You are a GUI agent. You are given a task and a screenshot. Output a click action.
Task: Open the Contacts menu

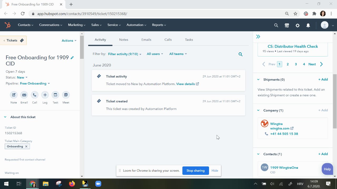tap(26, 25)
